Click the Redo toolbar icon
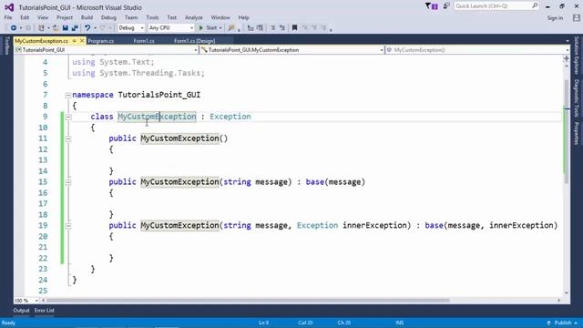The image size is (583, 328). tap(103, 28)
